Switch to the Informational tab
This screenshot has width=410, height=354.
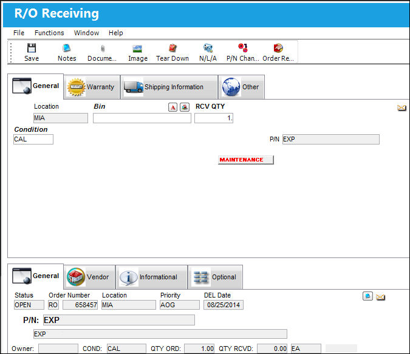[152, 277]
